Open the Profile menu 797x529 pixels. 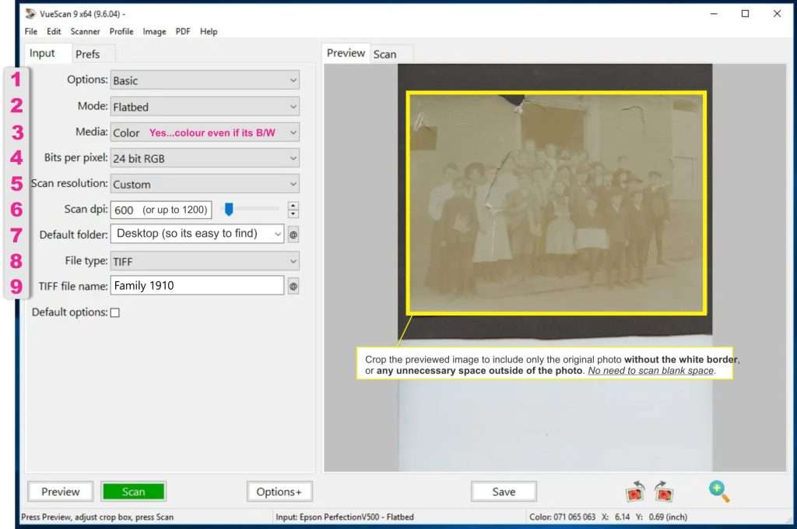click(121, 31)
